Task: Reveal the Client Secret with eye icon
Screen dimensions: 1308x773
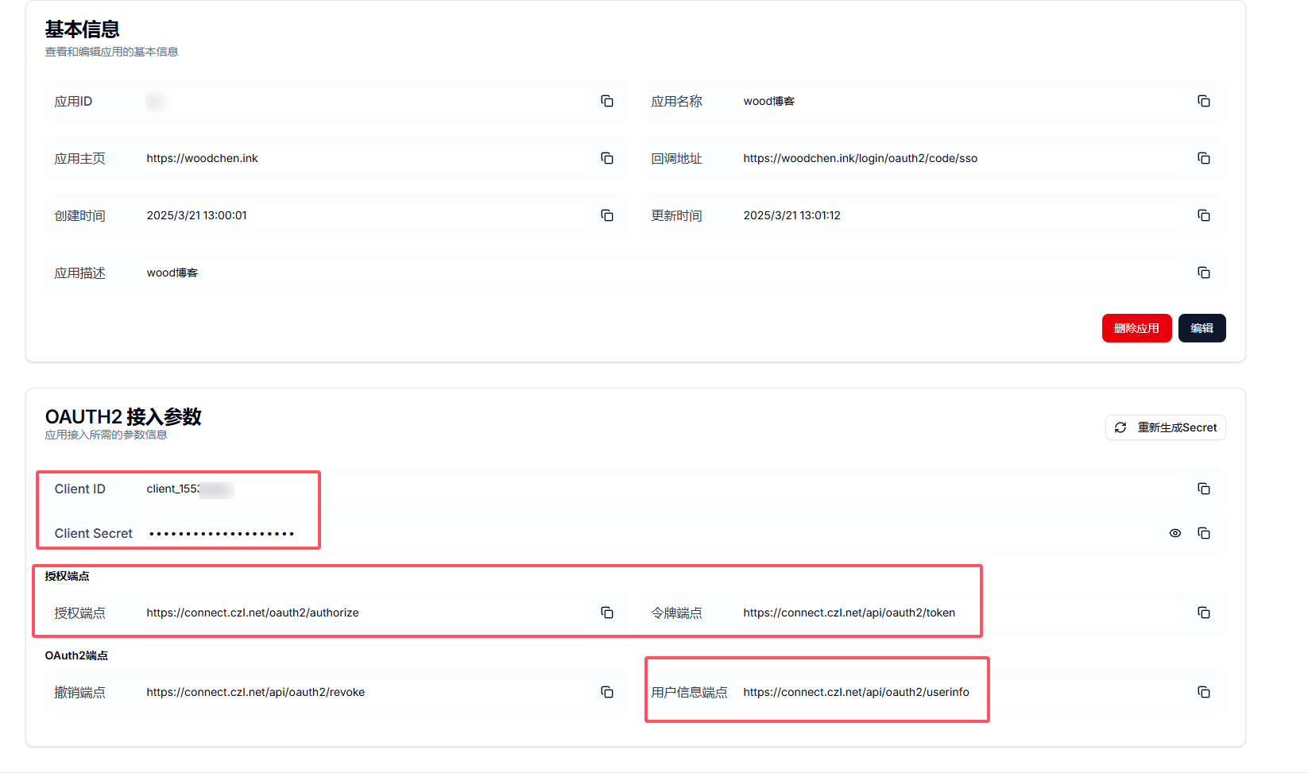Action: coord(1175,533)
